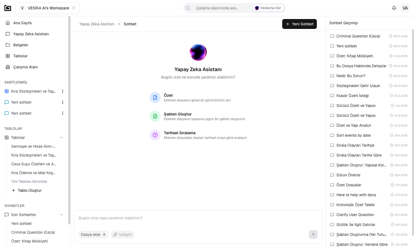Open the VA user avatar menu

[x=405, y=8]
